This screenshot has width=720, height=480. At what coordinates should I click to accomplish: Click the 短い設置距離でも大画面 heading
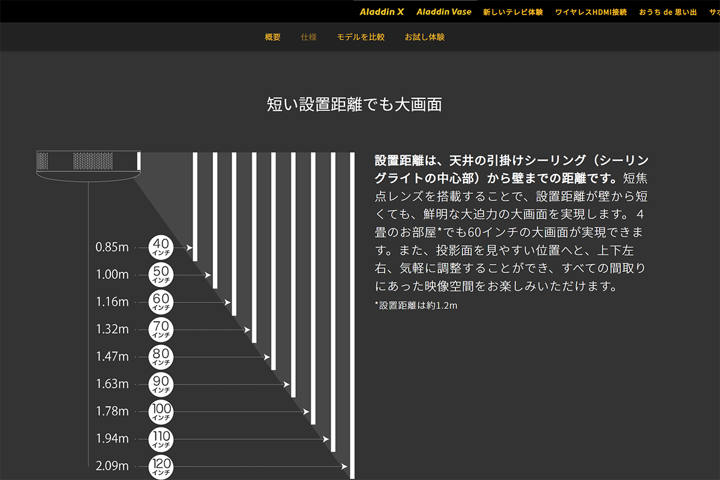(355, 105)
